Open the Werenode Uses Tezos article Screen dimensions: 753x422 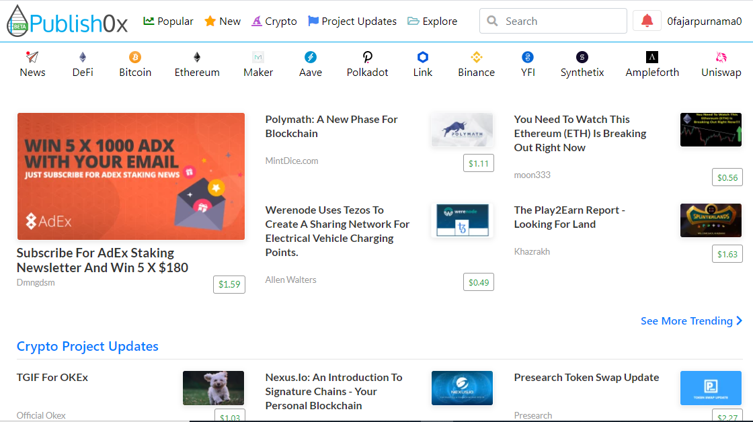(x=337, y=231)
